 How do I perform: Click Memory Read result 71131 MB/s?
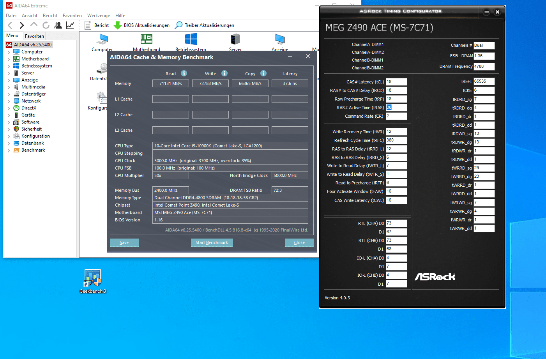[171, 83]
